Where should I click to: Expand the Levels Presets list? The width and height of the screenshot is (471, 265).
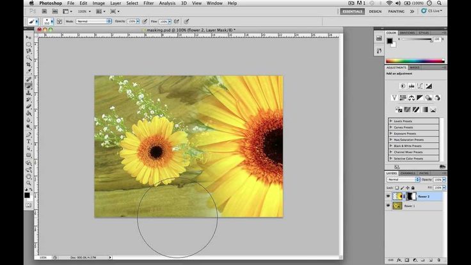391,121
